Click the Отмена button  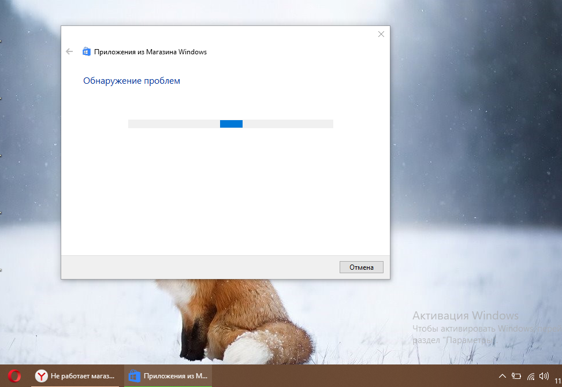(x=362, y=267)
